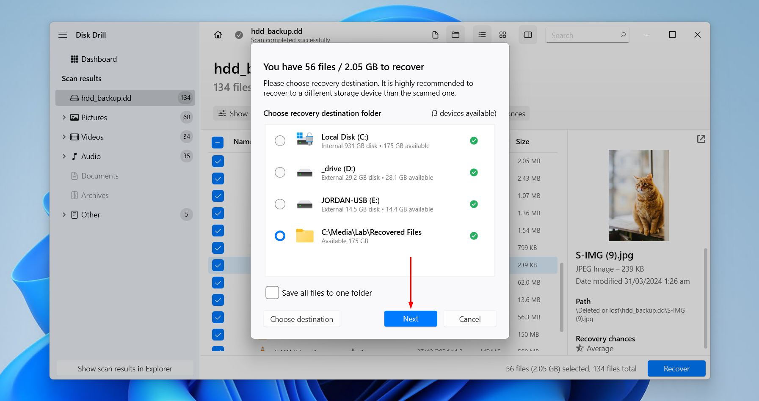Toggle the preview panel icon
This screenshot has height=401, width=759.
point(528,35)
